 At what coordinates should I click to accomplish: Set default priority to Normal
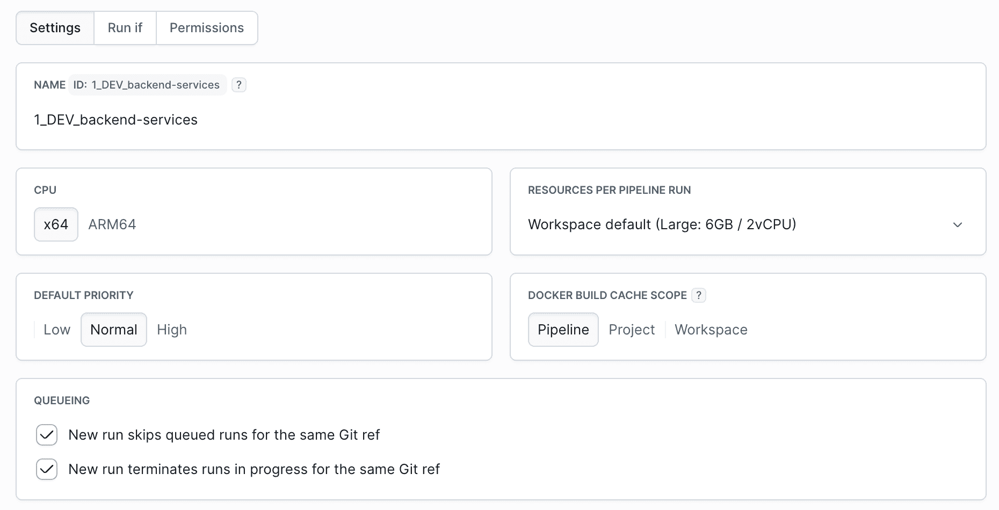tap(114, 330)
